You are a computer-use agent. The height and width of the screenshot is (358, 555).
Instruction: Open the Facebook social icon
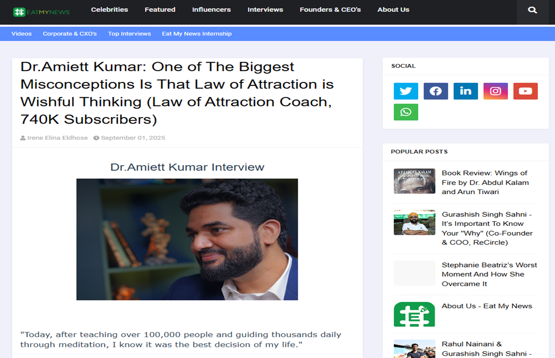(436, 91)
